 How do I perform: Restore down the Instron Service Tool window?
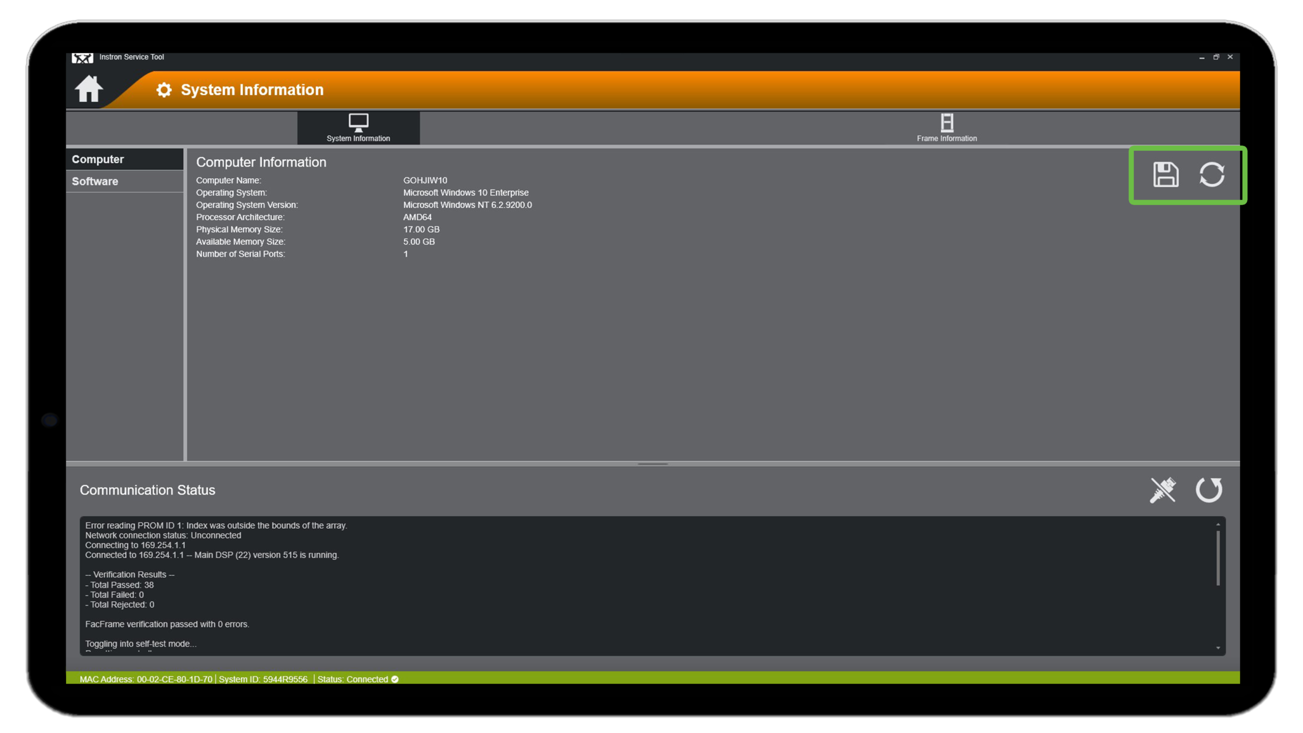1216,57
